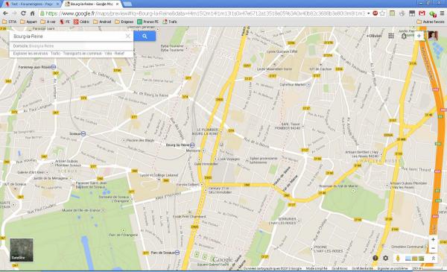Click the Piscine des Blagis place
The height and width of the screenshot is (272, 447).
pyautogui.click(x=140, y=140)
